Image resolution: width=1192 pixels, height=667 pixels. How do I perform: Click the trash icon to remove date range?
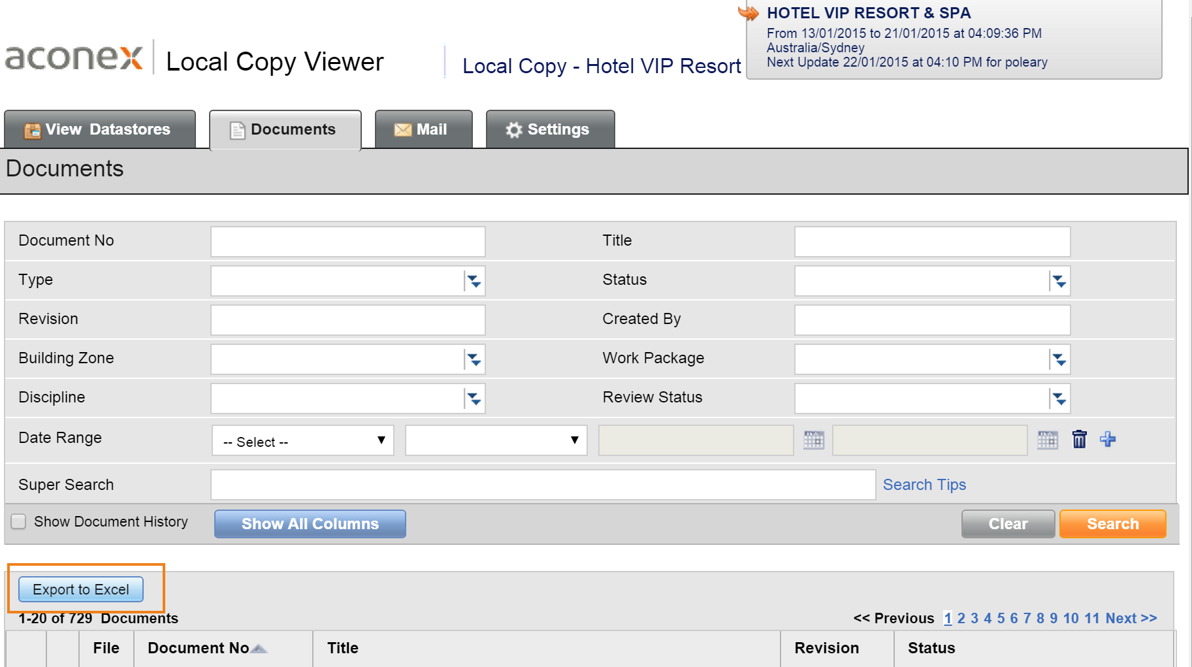coord(1080,439)
